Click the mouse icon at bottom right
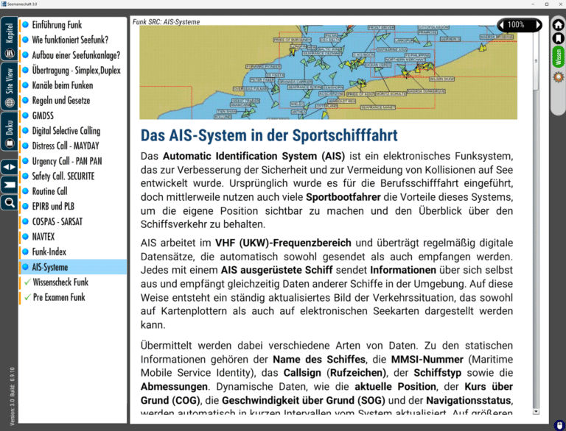This screenshot has height=431, width=566. (559, 425)
